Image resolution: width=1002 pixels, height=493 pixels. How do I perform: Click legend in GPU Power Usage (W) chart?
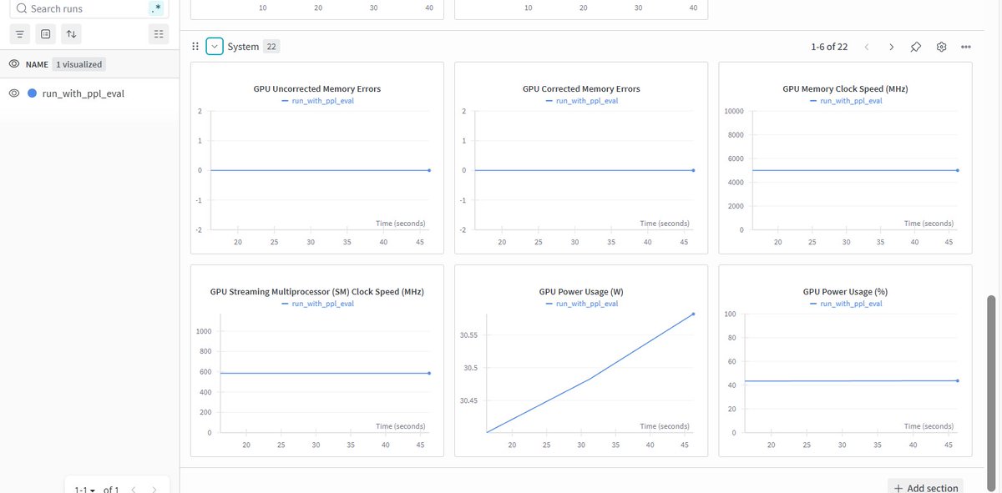pyautogui.click(x=581, y=304)
